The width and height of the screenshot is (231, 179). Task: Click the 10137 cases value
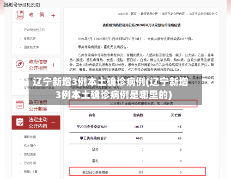click(139, 127)
